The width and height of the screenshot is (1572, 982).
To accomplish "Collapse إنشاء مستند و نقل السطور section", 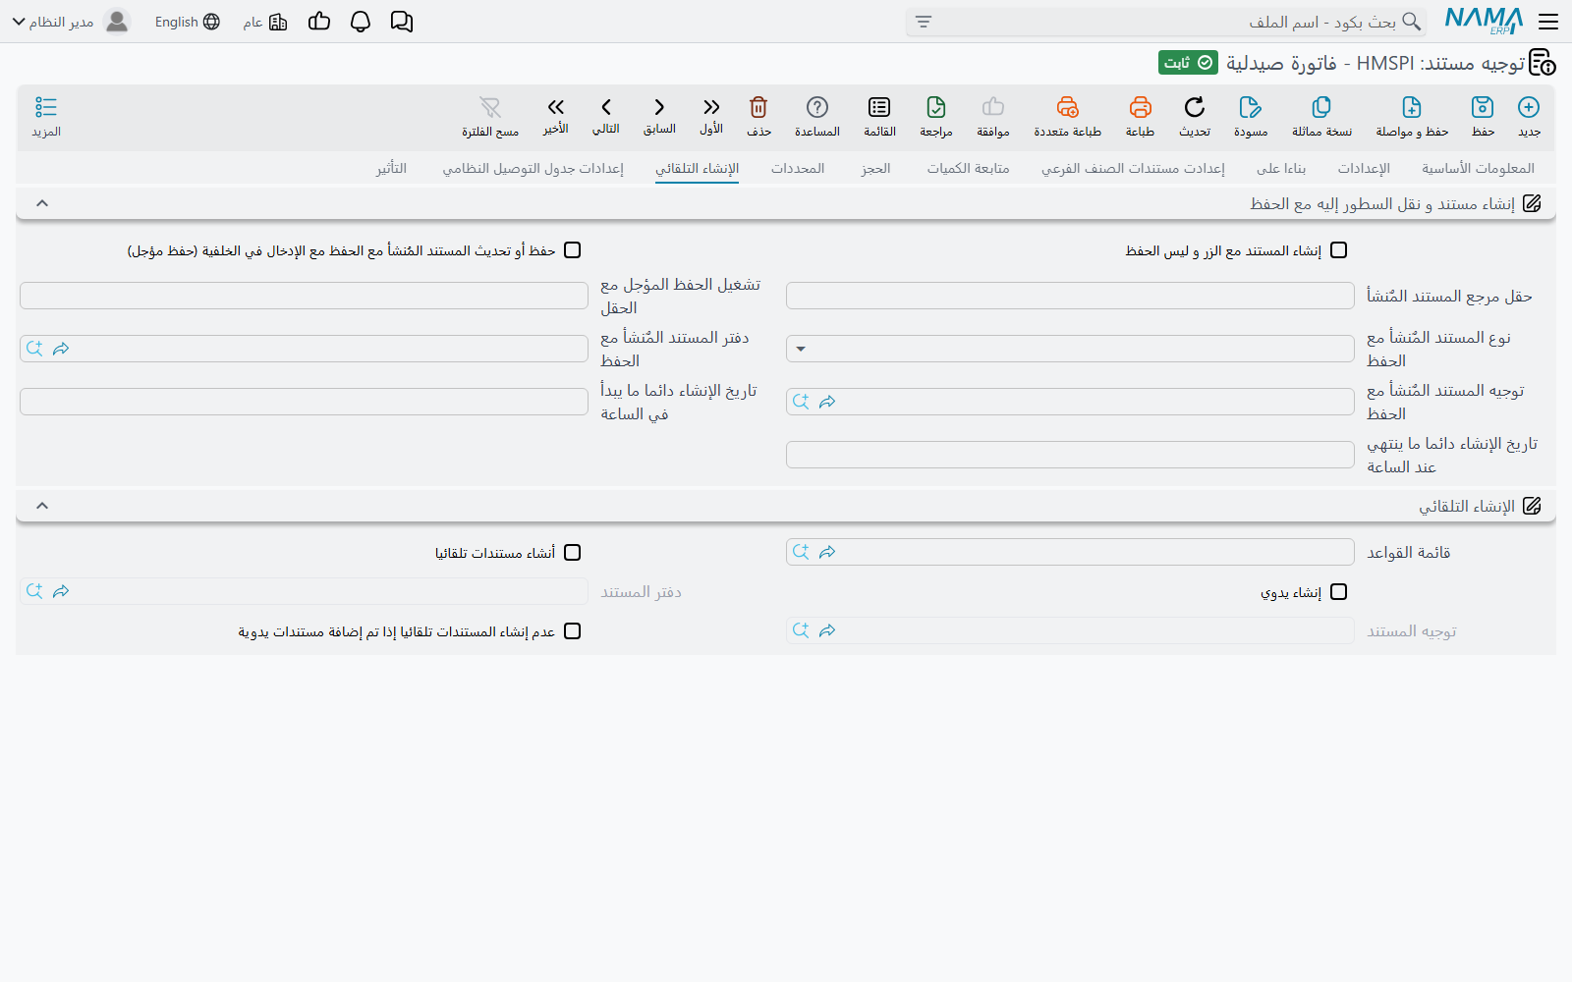I will pyautogui.click(x=42, y=203).
